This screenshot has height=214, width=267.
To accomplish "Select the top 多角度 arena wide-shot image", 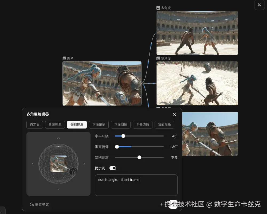I will click(x=197, y=33).
